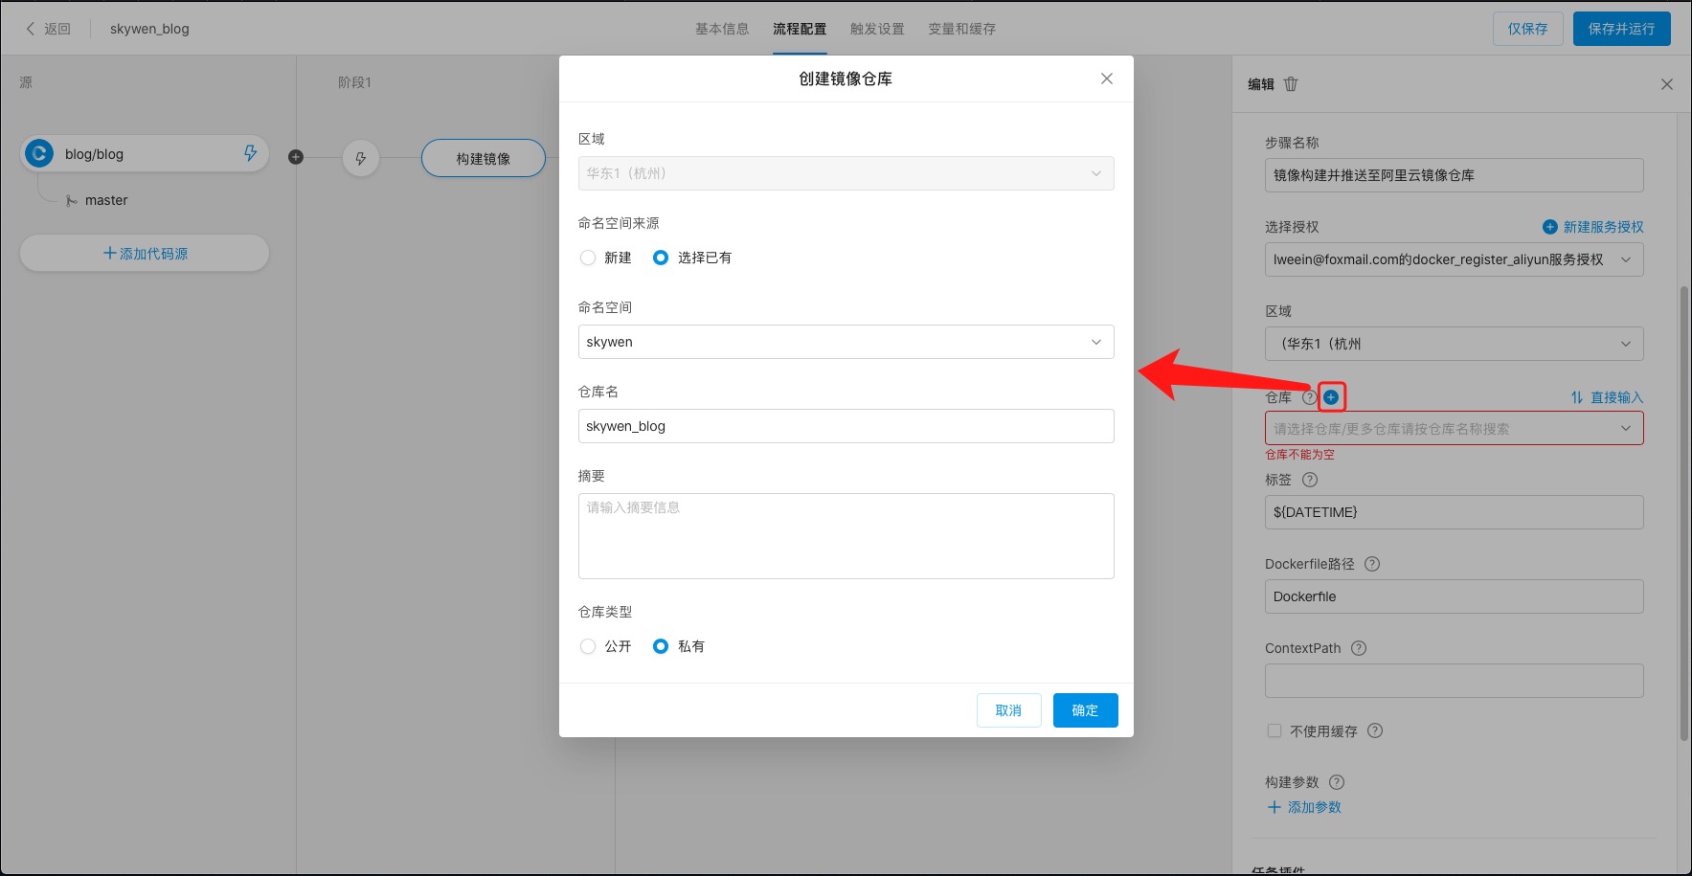Open the 选择授权 dropdown

(x=1455, y=259)
